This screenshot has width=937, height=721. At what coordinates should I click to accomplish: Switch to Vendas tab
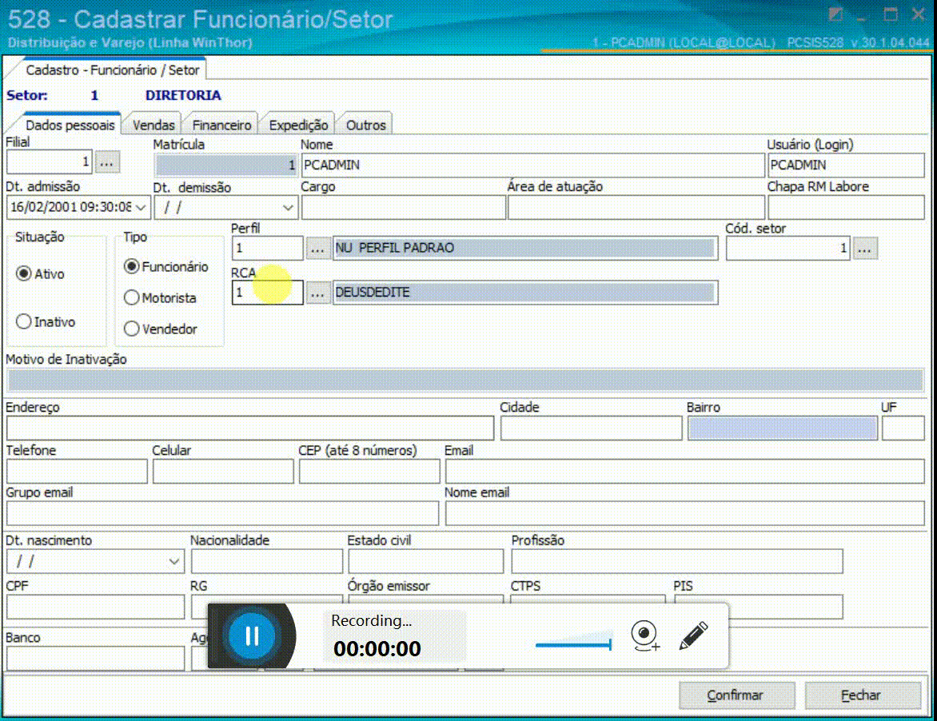tap(154, 125)
